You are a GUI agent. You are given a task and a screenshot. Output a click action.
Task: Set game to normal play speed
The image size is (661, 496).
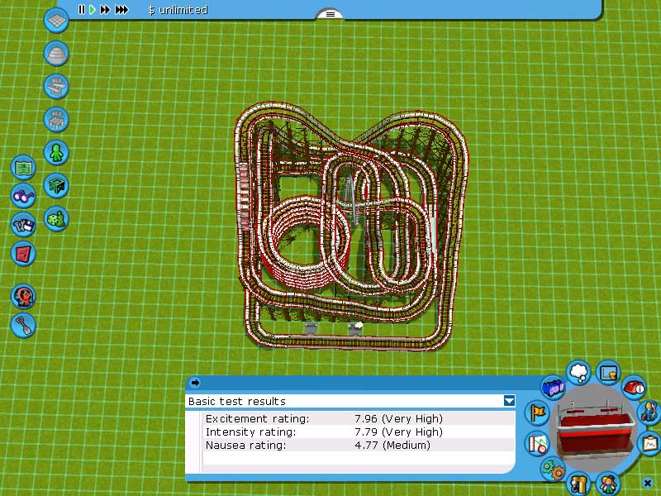point(93,10)
